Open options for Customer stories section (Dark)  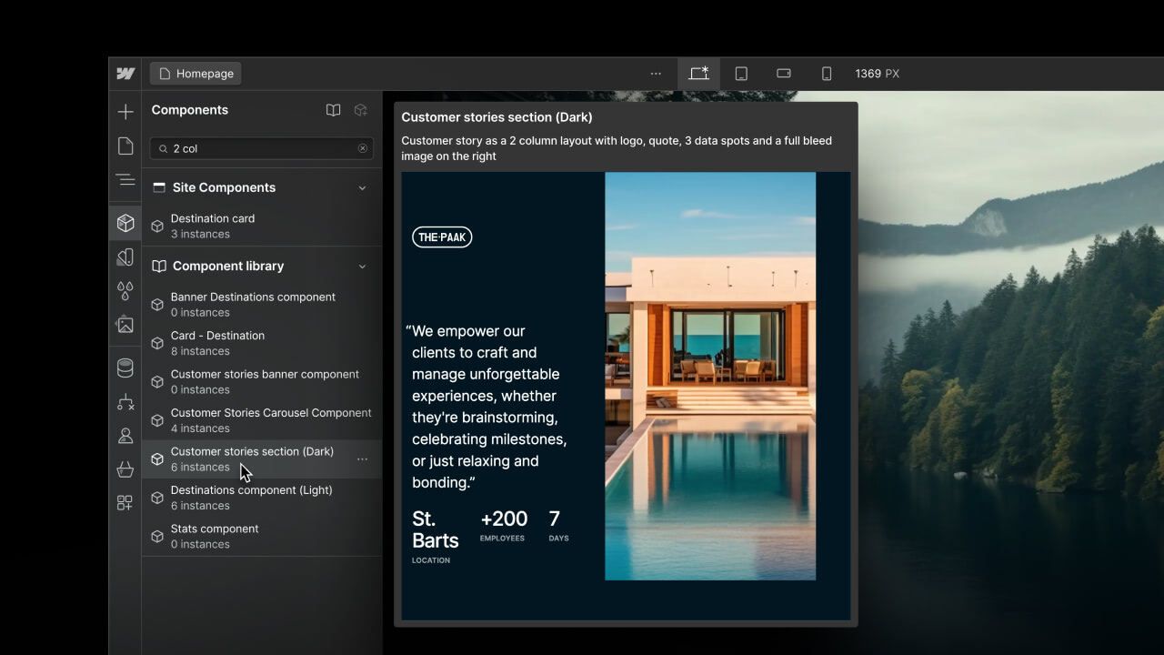pyautogui.click(x=362, y=458)
